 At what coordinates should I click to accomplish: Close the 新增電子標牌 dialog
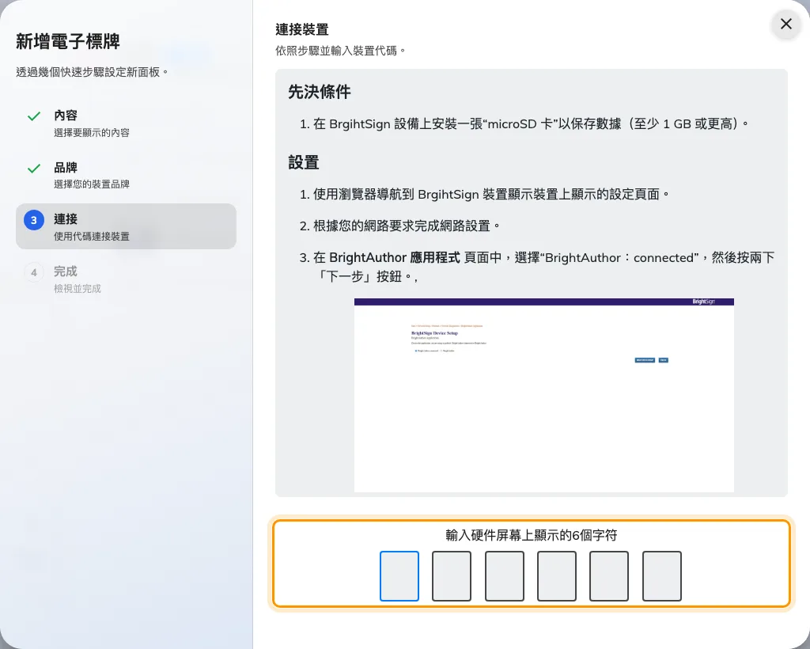click(x=785, y=24)
